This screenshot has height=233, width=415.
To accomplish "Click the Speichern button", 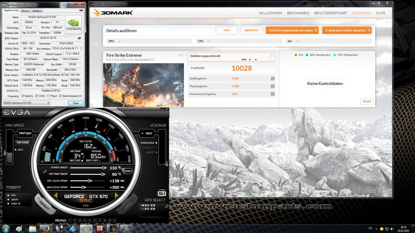I will [x=252, y=30].
